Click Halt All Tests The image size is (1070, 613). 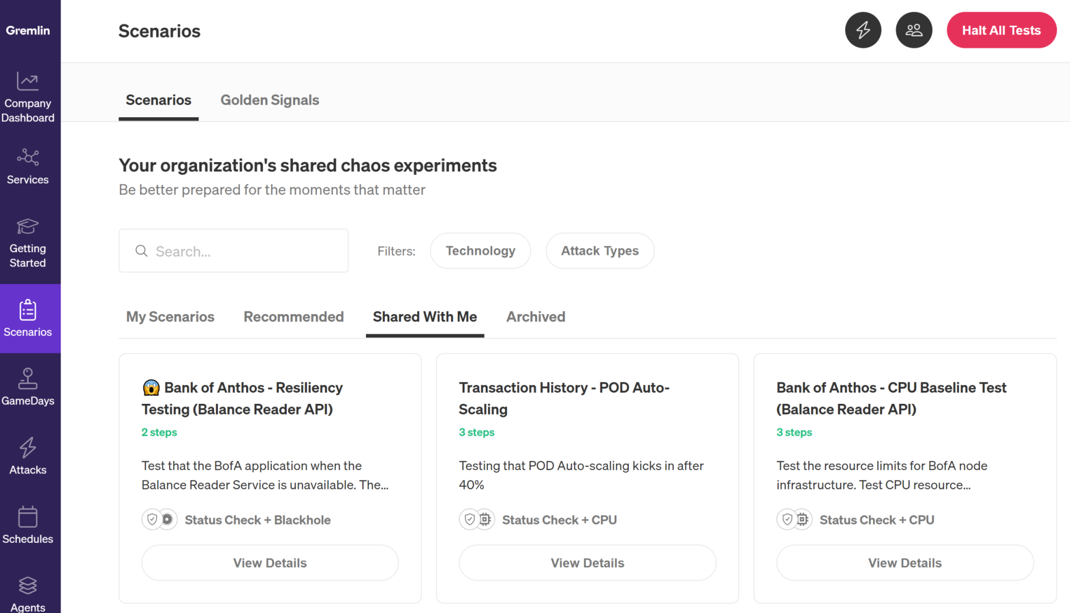click(1002, 30)
